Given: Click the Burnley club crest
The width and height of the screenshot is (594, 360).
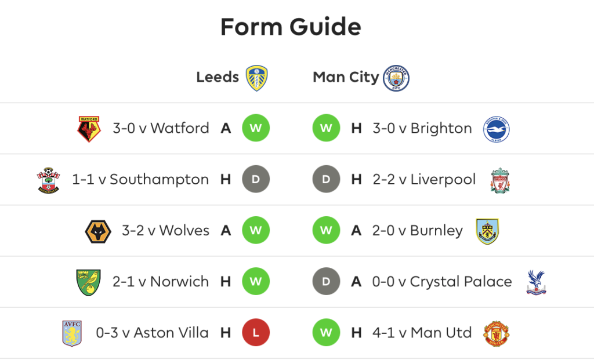Looking at the screenshot, I should point(487,231).
